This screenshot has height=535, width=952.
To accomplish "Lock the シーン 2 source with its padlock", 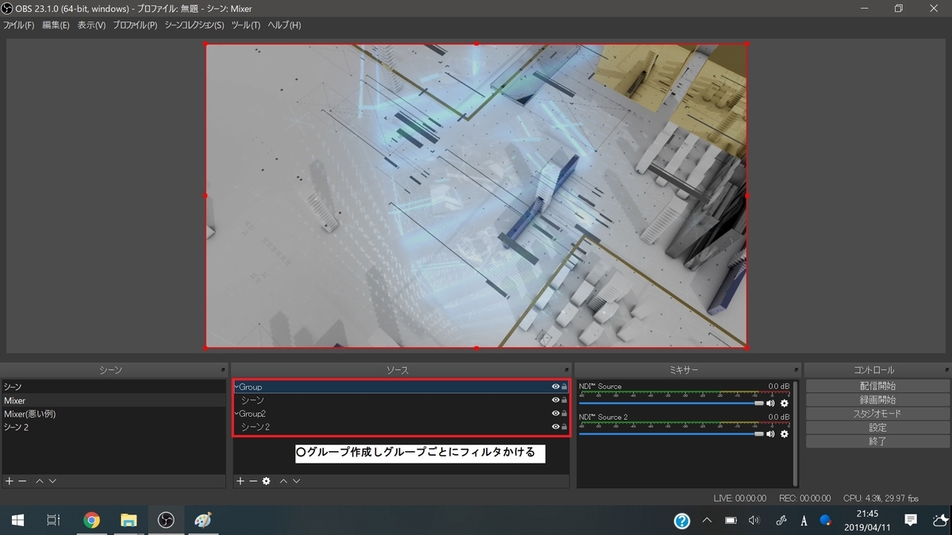I will coord(564,426).
